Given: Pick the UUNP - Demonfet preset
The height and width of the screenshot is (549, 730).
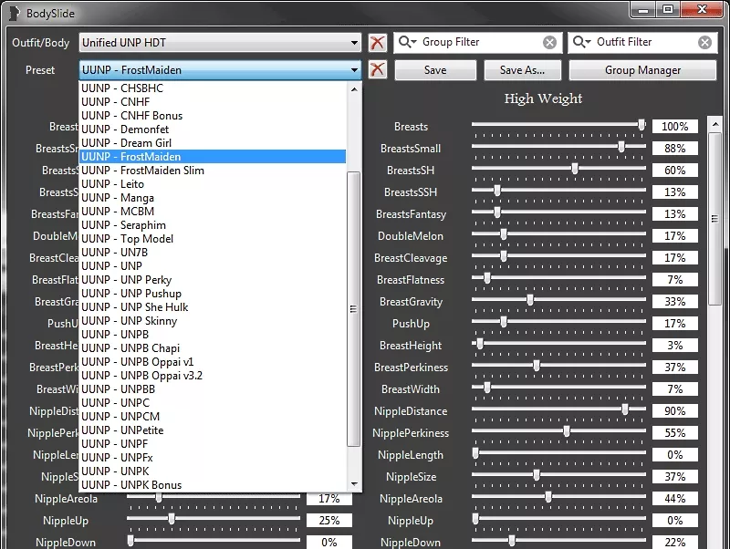Looking at the screenshot, I should 213,129.
